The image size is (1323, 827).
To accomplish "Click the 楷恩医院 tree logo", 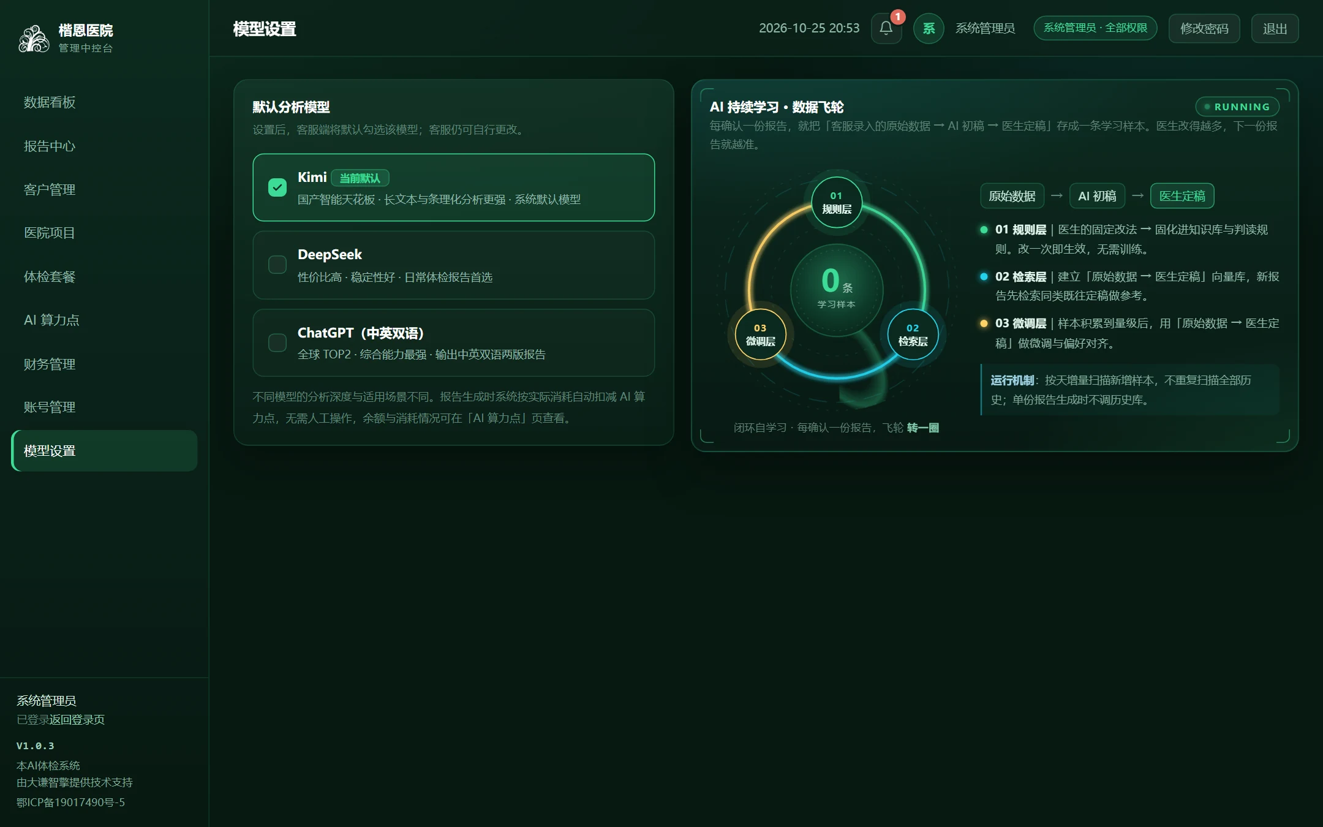I will (x=34, y=39).
